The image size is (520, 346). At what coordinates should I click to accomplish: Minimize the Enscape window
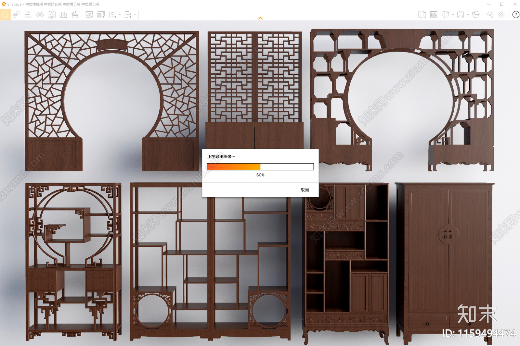[488, 4]
